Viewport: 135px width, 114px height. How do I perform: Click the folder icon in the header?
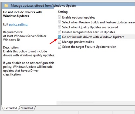tap(6, 6)
